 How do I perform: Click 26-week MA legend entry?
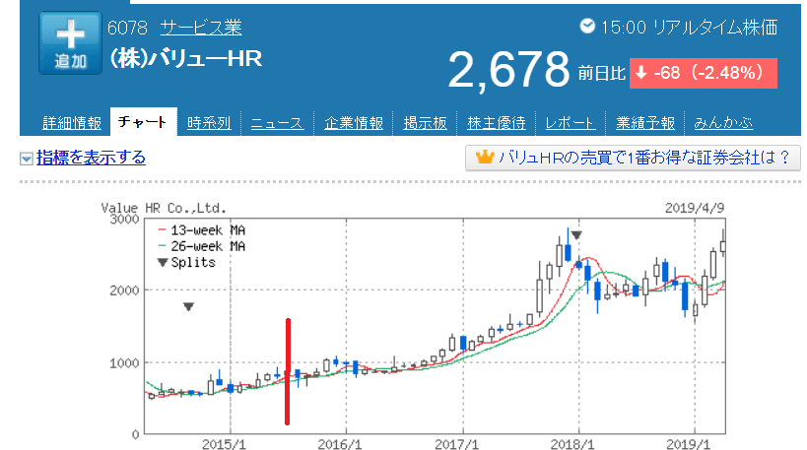(x=201, y=246)
